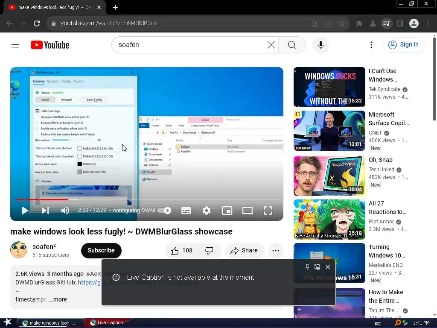Start voice search with microphone
Screen dimensions: 437x328
321,44
